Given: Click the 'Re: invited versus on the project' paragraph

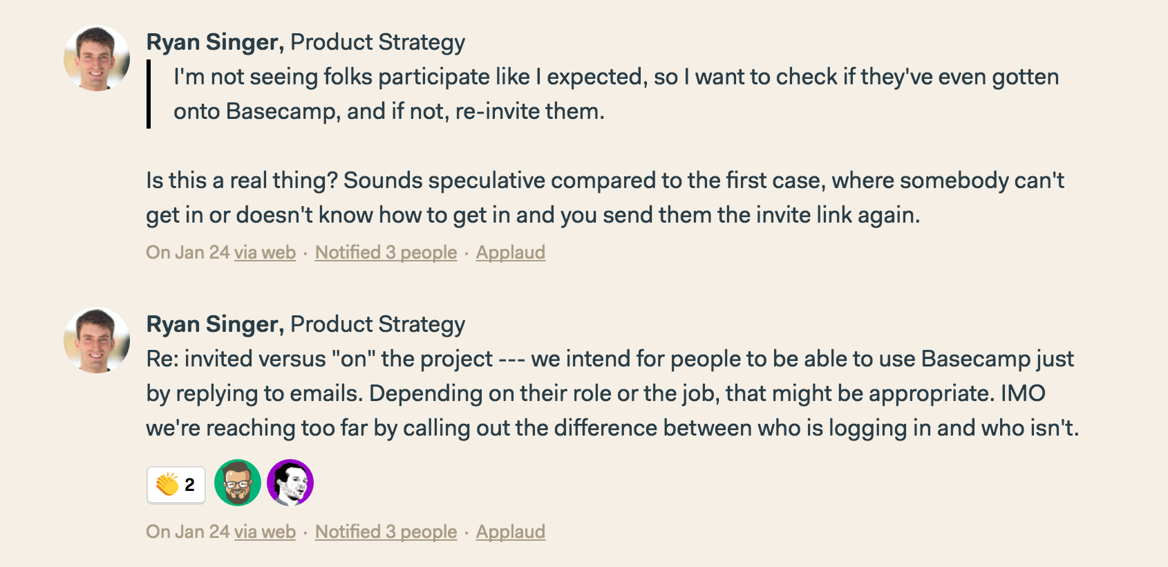Looking at the screenshot, I should pos(612,393).
